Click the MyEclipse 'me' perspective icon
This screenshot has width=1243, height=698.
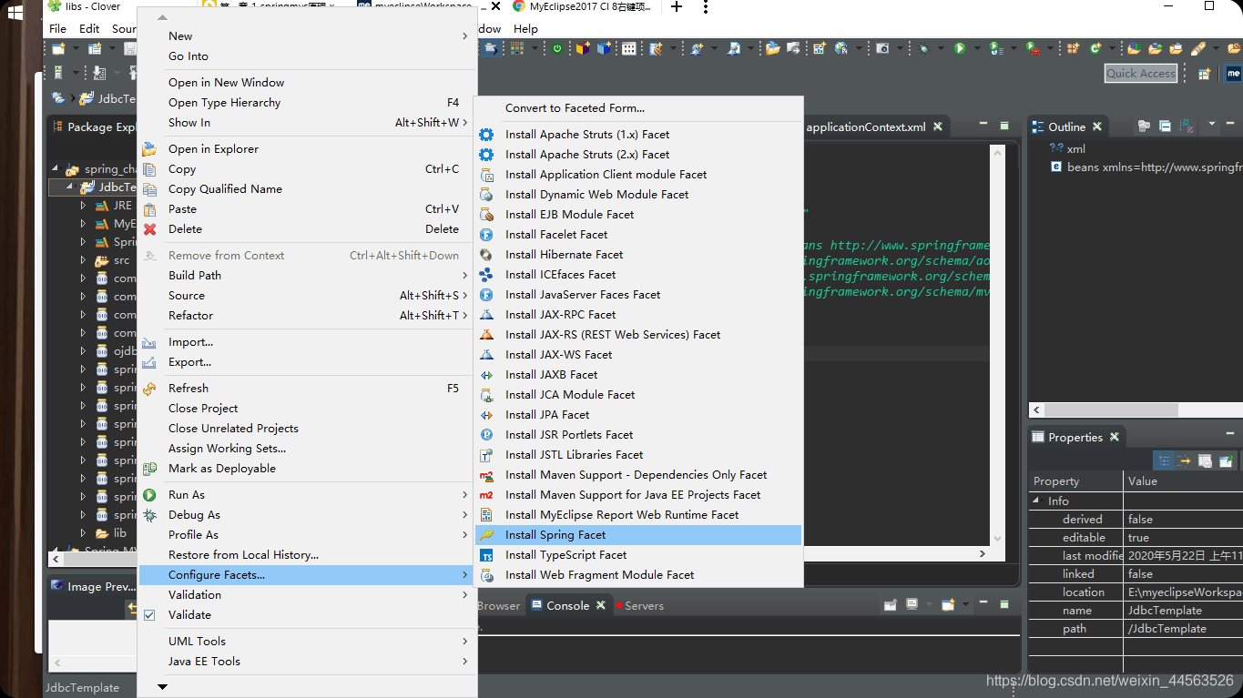1234,74
